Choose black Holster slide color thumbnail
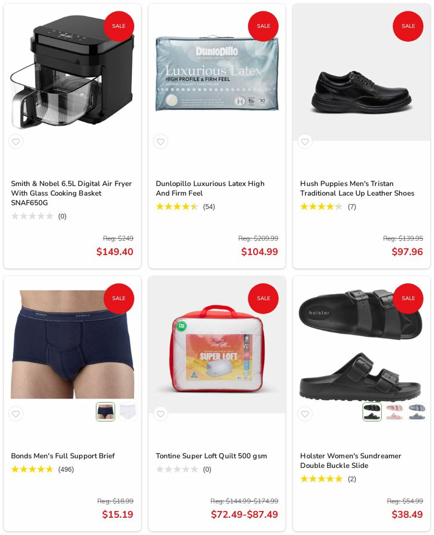Viewport: 434px width, 535px height. [x=372, y=412]
